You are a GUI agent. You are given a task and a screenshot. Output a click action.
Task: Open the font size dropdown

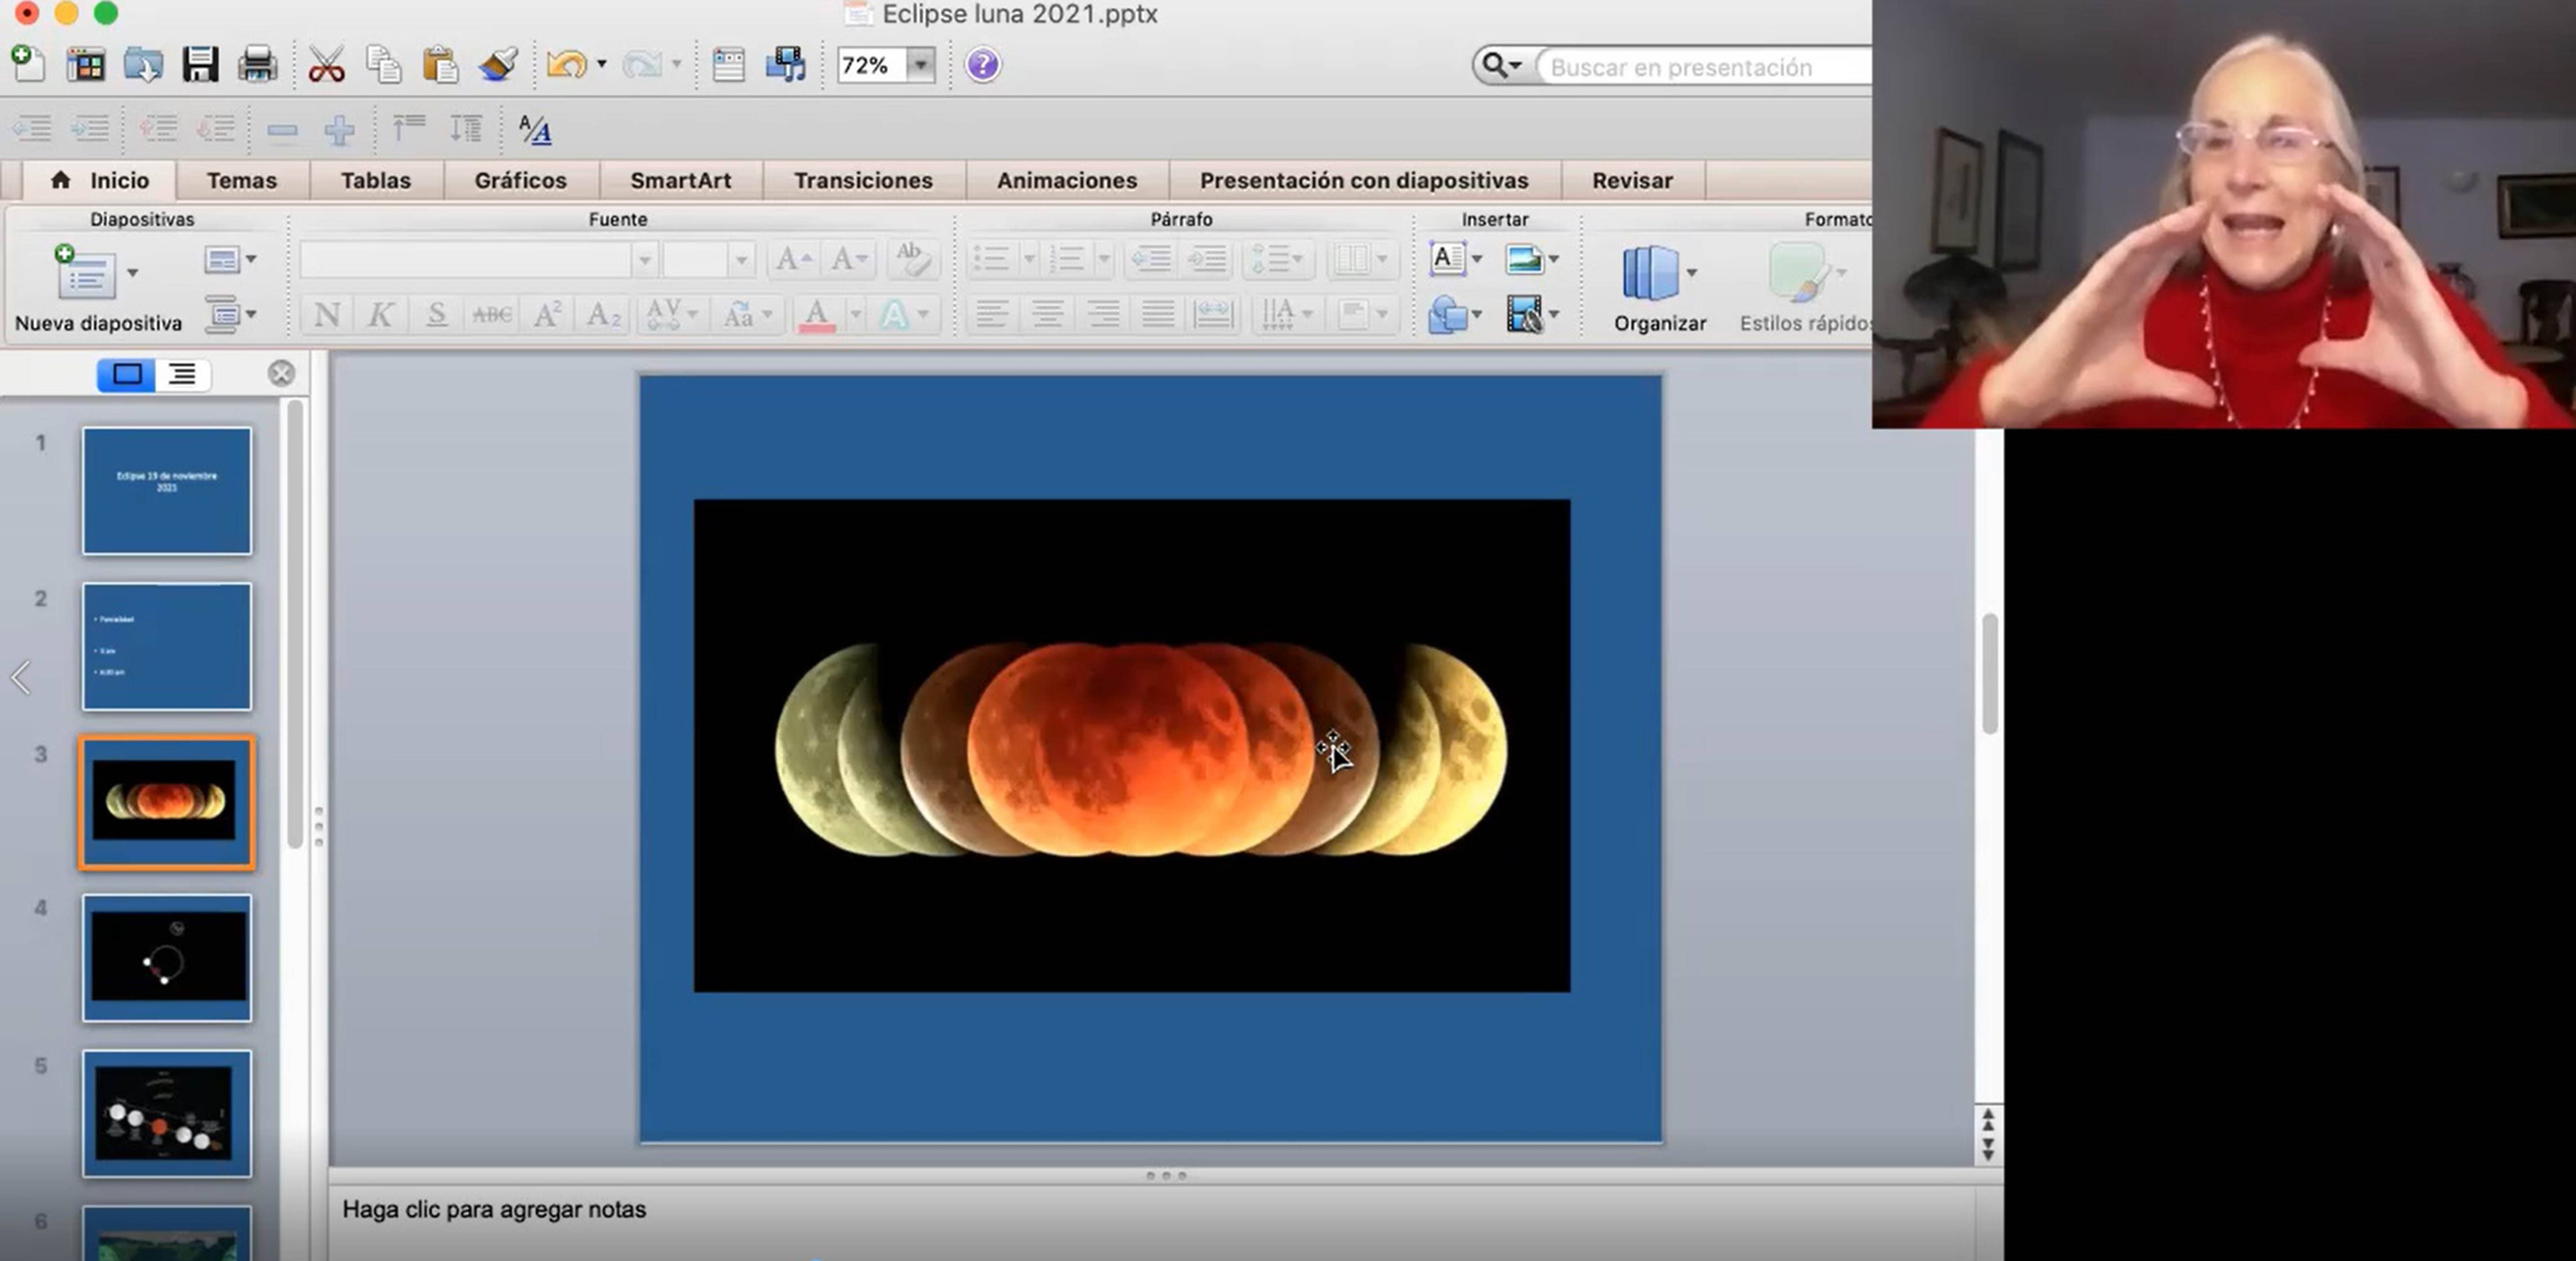[x=741, y=260]
